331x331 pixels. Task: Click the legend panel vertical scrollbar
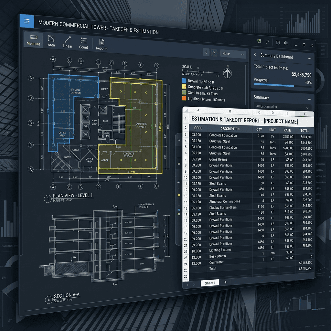click(x=245, y=85)
